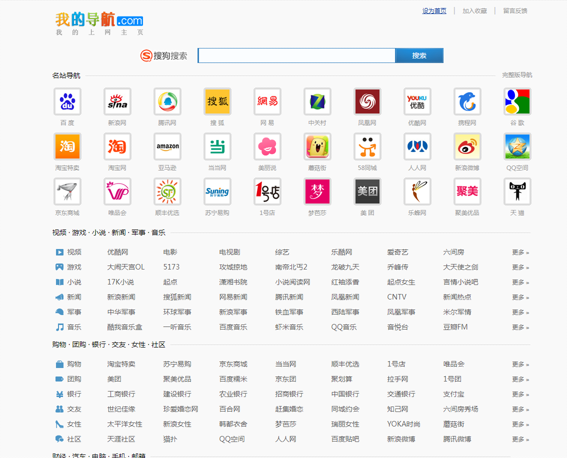Open the CNTV news link
Viewport: 567px width, 458px height.
point(396,297)
